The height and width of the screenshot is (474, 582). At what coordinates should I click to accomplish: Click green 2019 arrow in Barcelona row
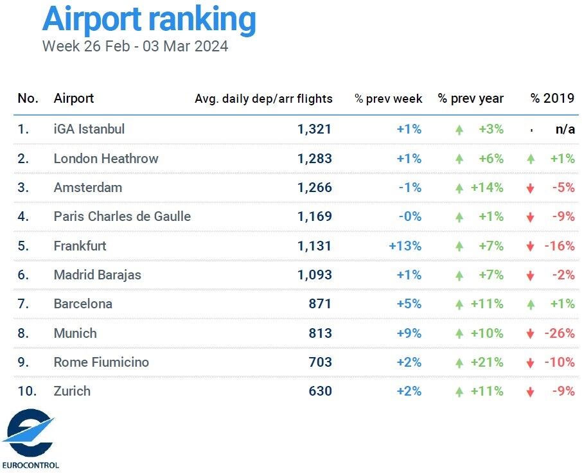pos(531,304)
